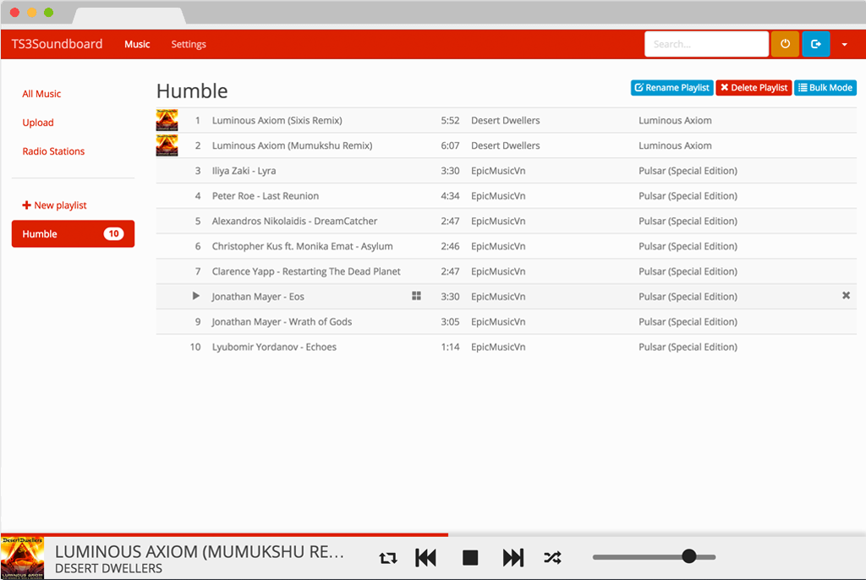Switch to the Music tab in navbar
Image resolution: width=866 pixels, height=580 pixels.
[137, 44]
